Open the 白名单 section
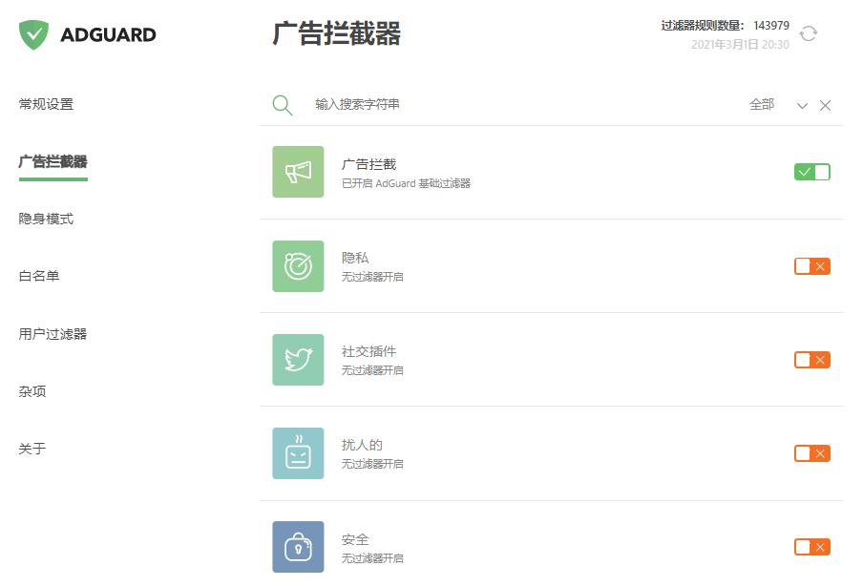863x587 pixels. [x=39, y=276]
